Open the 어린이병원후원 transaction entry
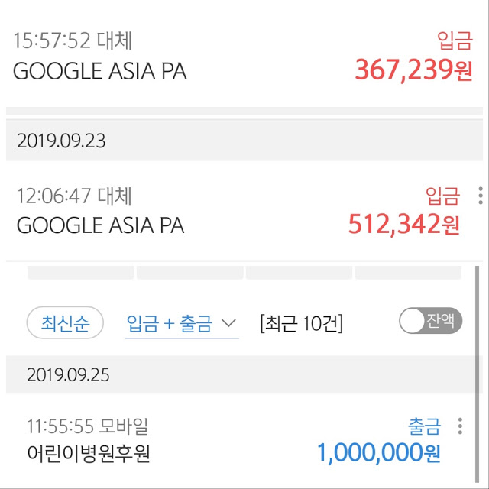 click(240, 440)
